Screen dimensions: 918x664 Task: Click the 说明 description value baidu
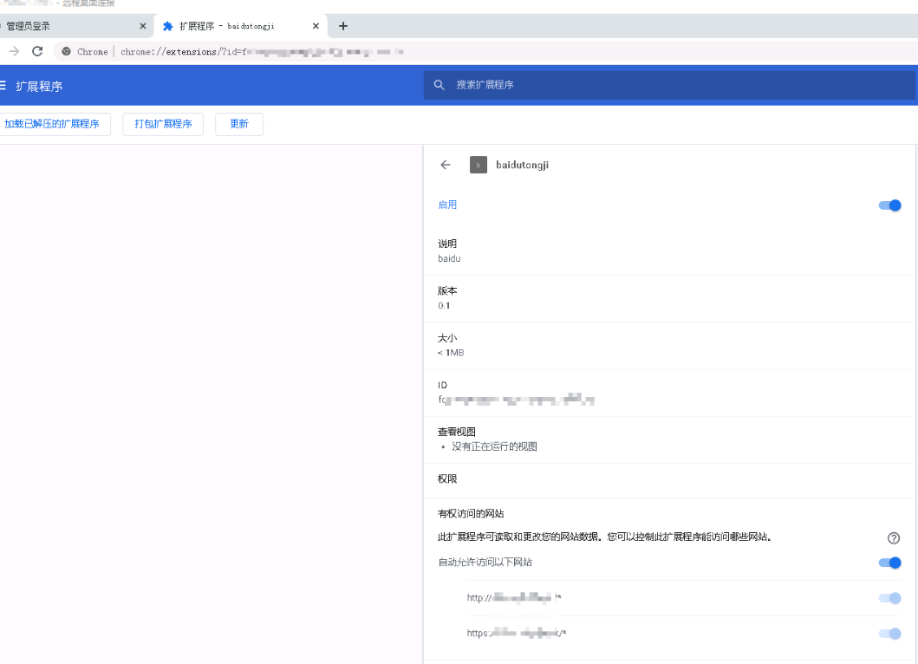[449, 258]
